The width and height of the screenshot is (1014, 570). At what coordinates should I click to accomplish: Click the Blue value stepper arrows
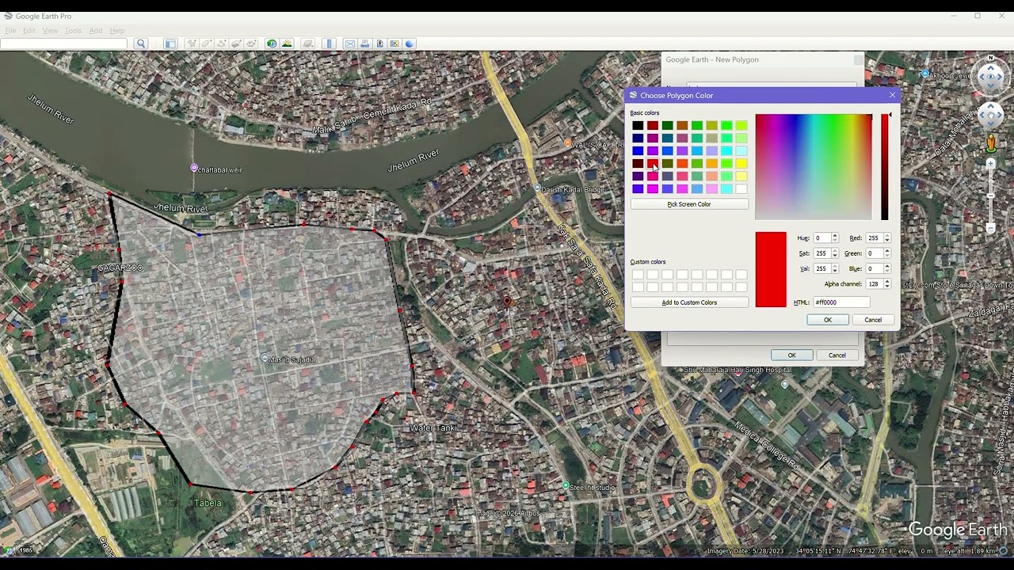[886, 268]
